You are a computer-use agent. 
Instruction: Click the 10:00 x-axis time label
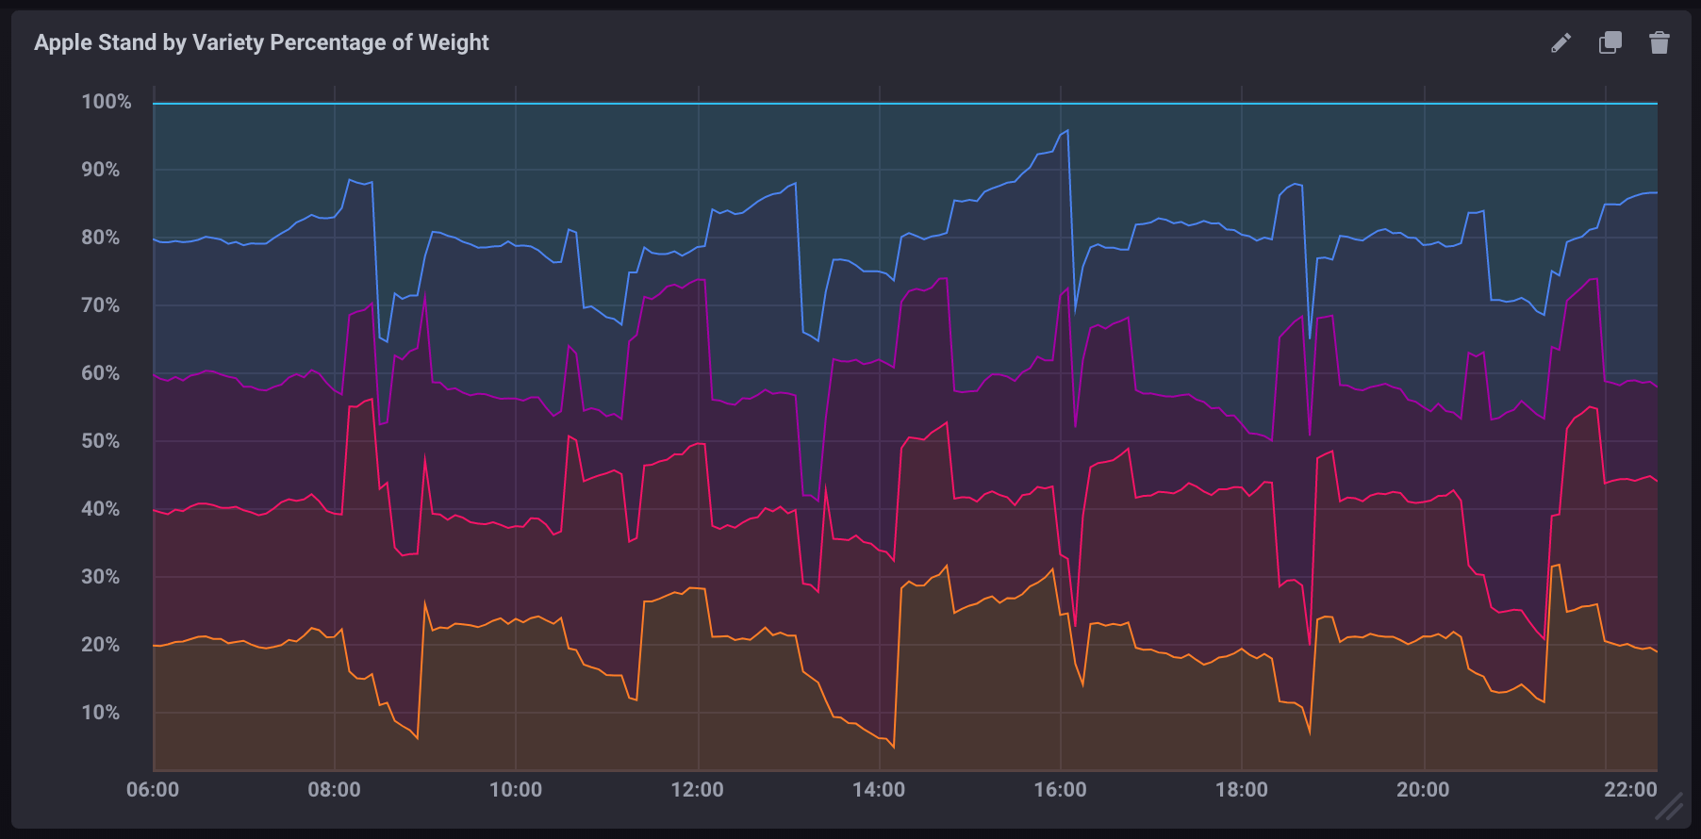(x=516, y=790)
